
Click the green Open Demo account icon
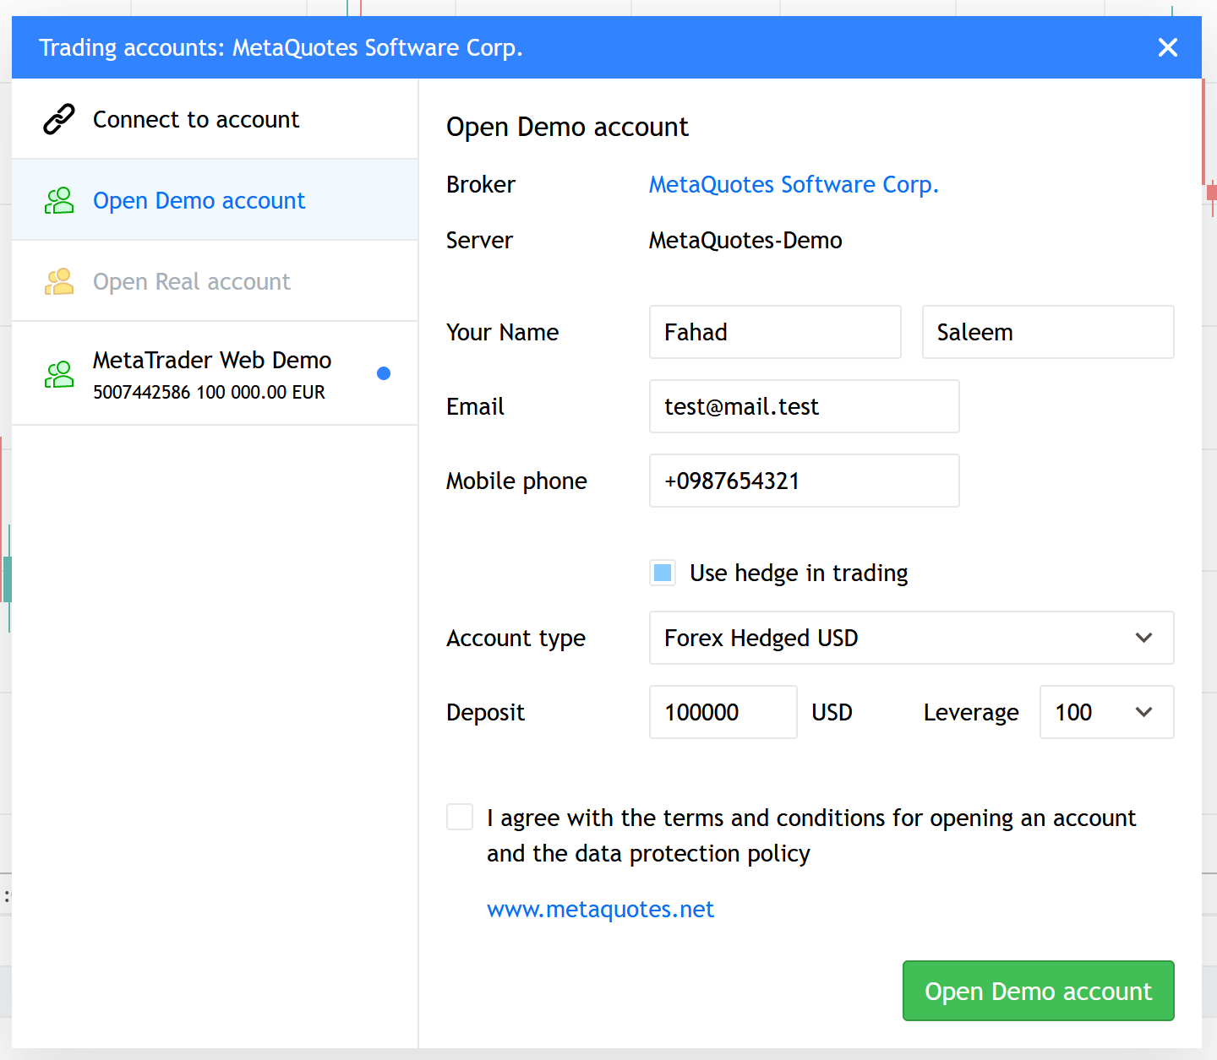59,200
